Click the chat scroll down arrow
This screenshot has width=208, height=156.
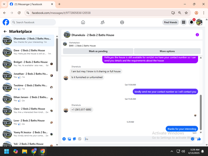201,132
